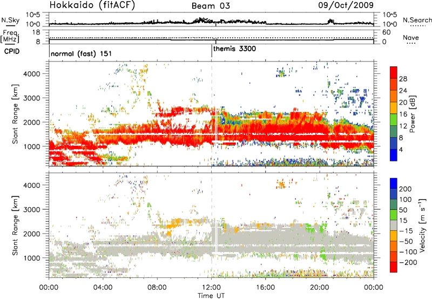The width and height of the screenshot is (432, 299).
Task: Select the "Power [dB]" color bar title
Action: pyautogui.click(x=412, y=114)
